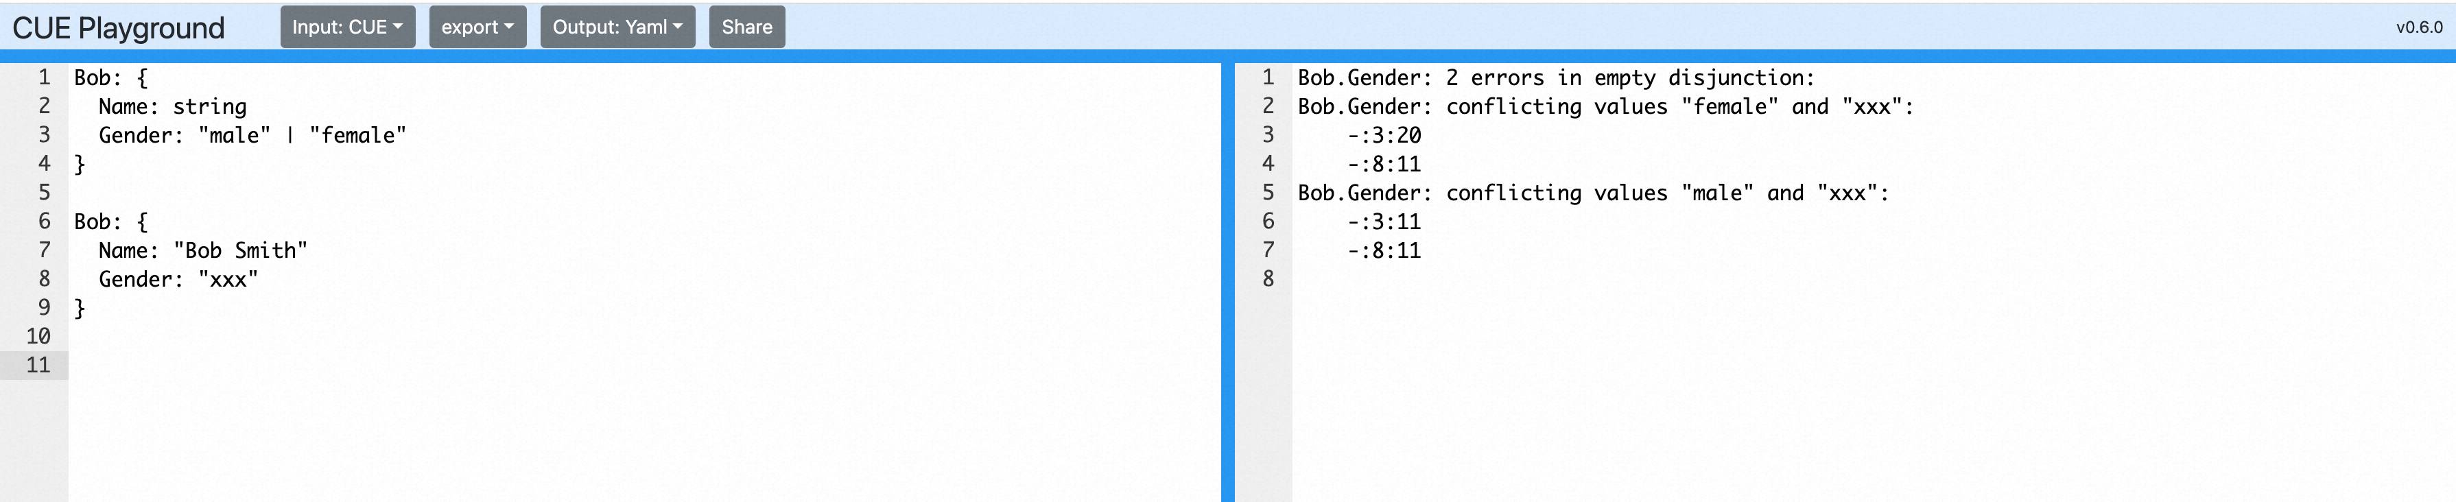Open the Input: CUE dropdown
Viewport: 2456px width, 502px height.
coord(347,27)
